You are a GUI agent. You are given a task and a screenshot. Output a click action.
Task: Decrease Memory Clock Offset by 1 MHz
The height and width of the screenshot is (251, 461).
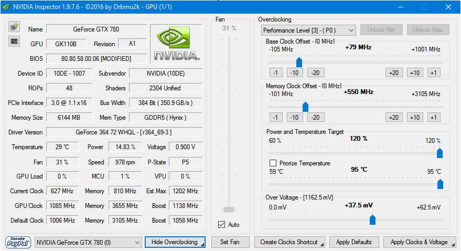click(276, 118)
